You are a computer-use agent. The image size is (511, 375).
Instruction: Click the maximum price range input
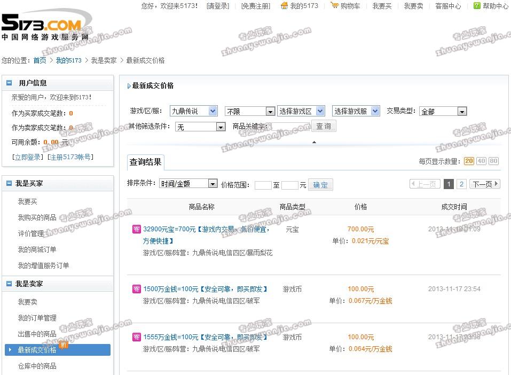[x=290, y=185]
